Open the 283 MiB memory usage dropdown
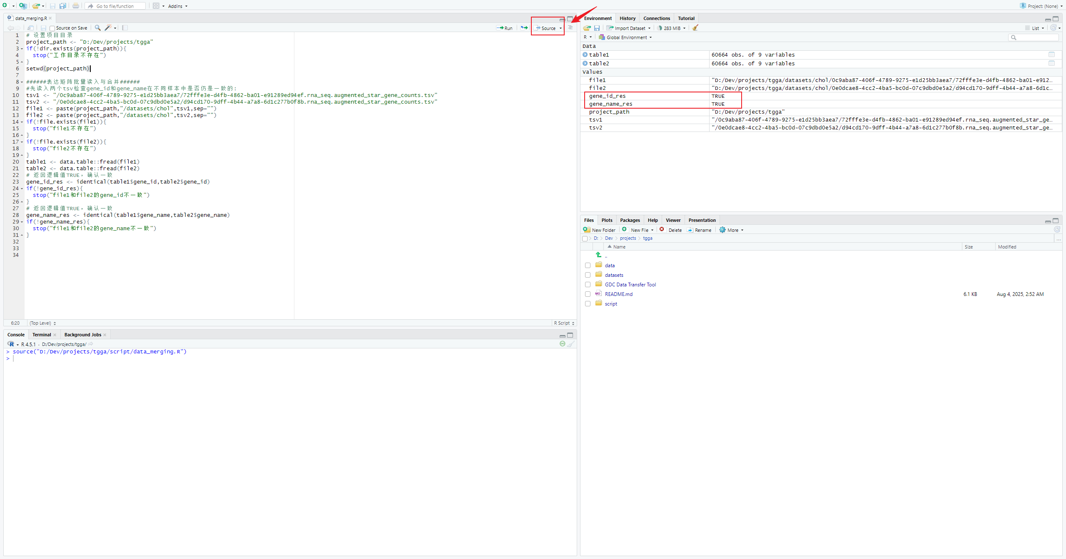Image resolution: width=1066 pixels, height=559 pixels. click(x=672, y=28)
